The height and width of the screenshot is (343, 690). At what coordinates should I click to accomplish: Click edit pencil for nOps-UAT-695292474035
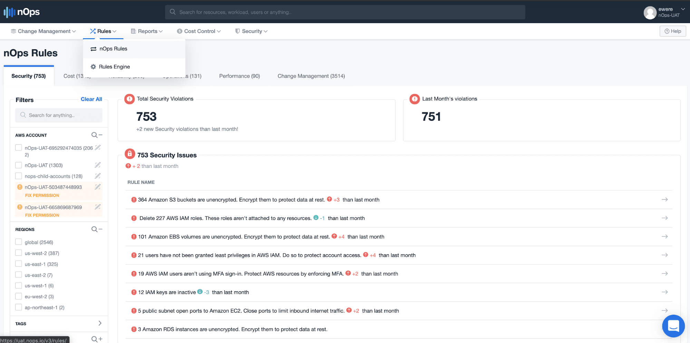tap(98, 148)
